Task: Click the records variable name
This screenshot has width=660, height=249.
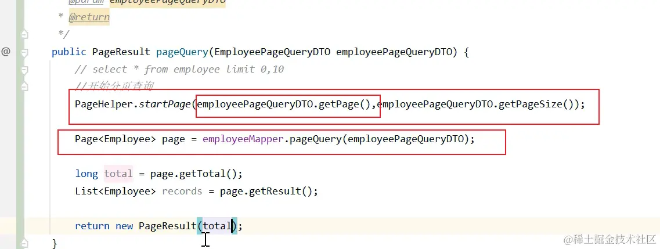Action: click(x=182, y=192)
